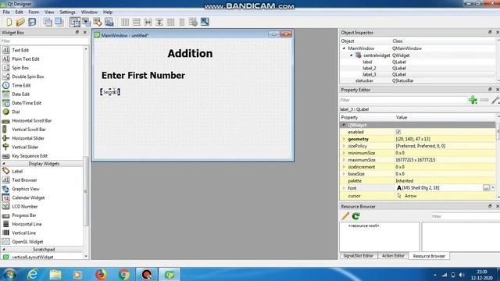Click the Property Editor wrench configure icon
500x281 pixels.
pos(495,100)
